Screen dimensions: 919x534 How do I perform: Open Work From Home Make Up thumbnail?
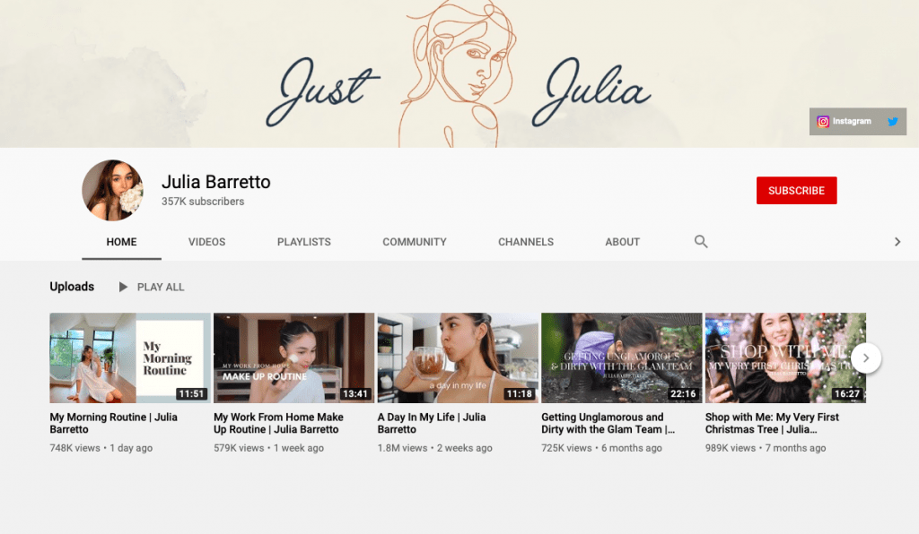[293, 358]
